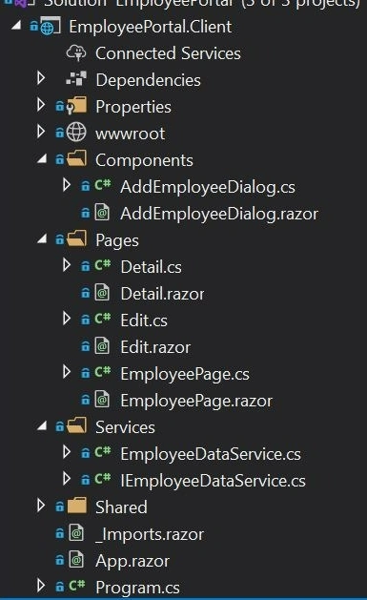367x600 pixels.
Task: Expand Detail.cs node
Action: (67, 265)
